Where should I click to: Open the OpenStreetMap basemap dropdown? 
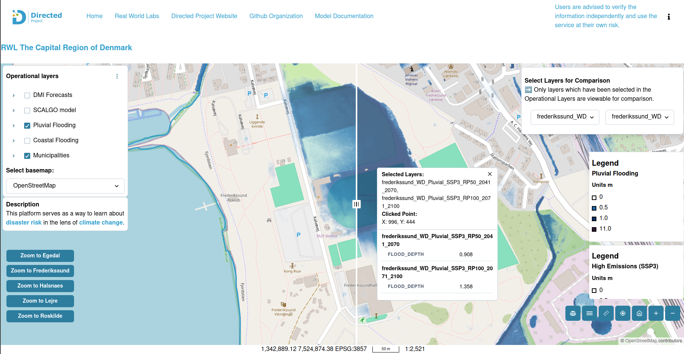point(65,186)
